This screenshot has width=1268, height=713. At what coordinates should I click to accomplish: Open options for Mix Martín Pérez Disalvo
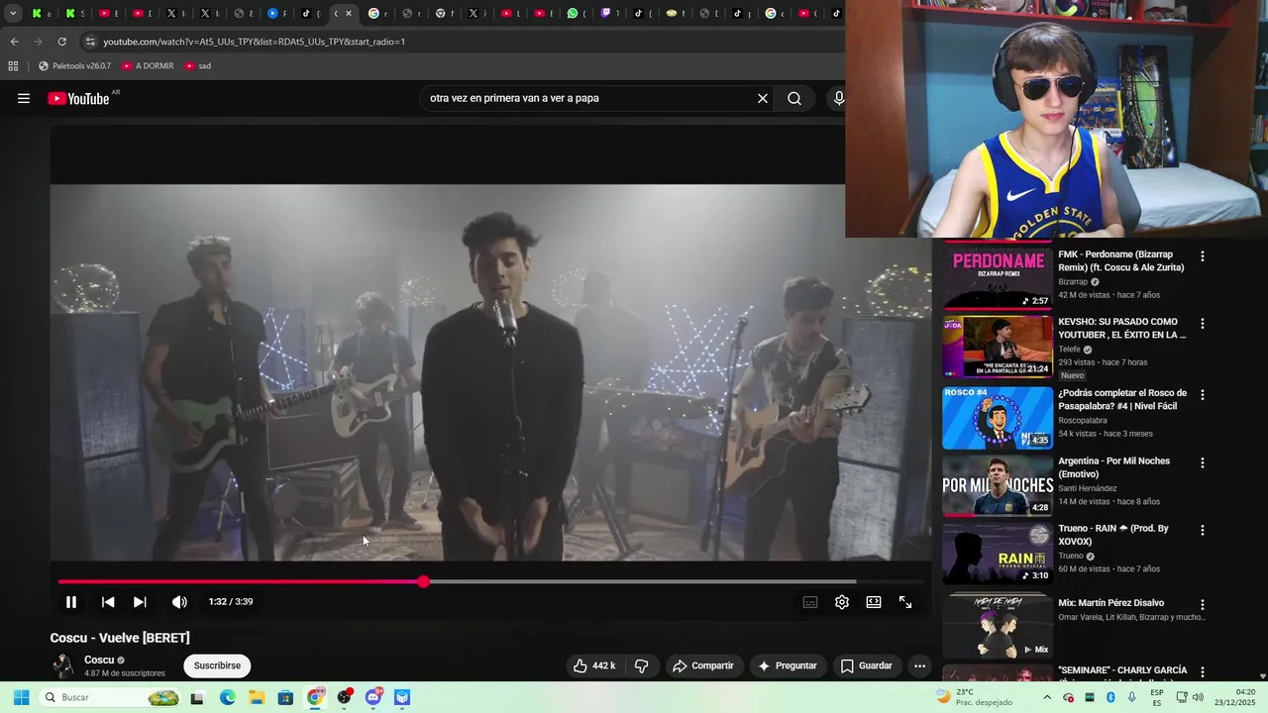tap(1203, 604)
